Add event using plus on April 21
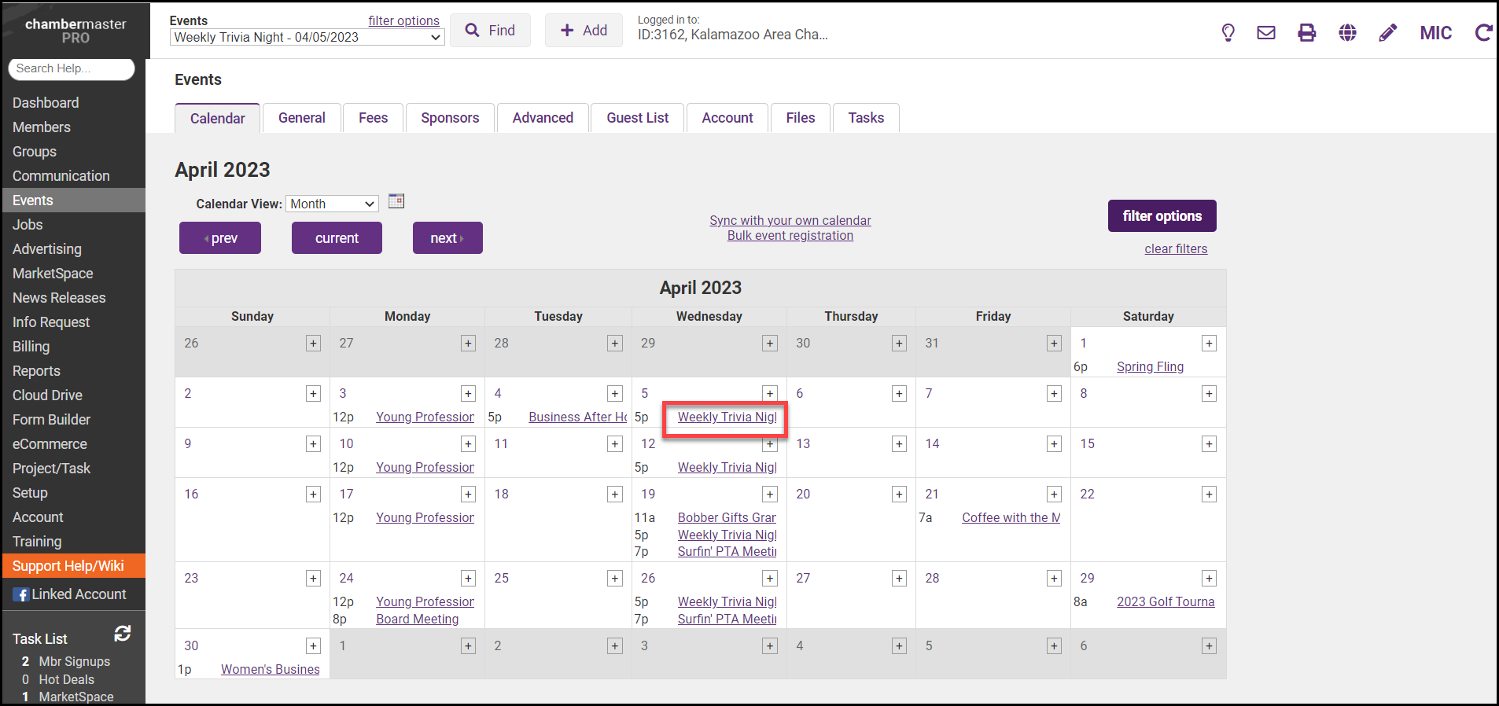The width and height of the screenshot is (1499, 706). [x=1054, y=495]
